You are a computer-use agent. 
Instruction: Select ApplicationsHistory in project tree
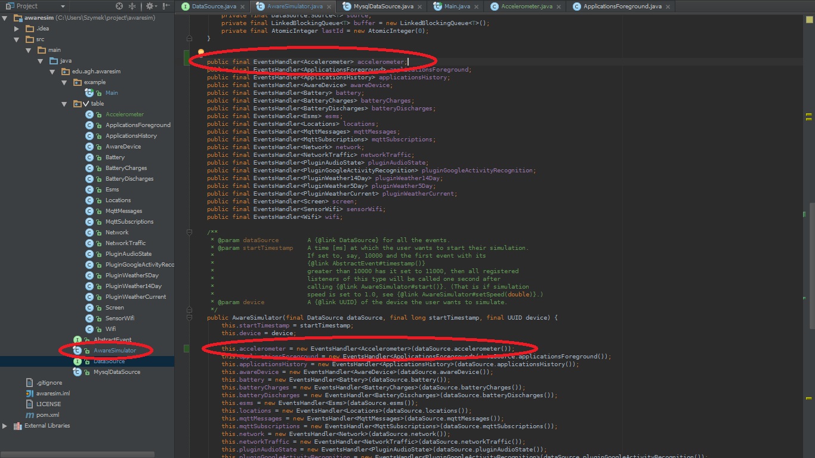click(131, 136)
